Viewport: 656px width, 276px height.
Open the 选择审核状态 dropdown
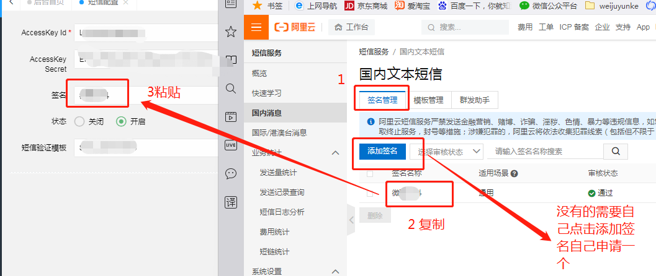[x=446, y=152]
